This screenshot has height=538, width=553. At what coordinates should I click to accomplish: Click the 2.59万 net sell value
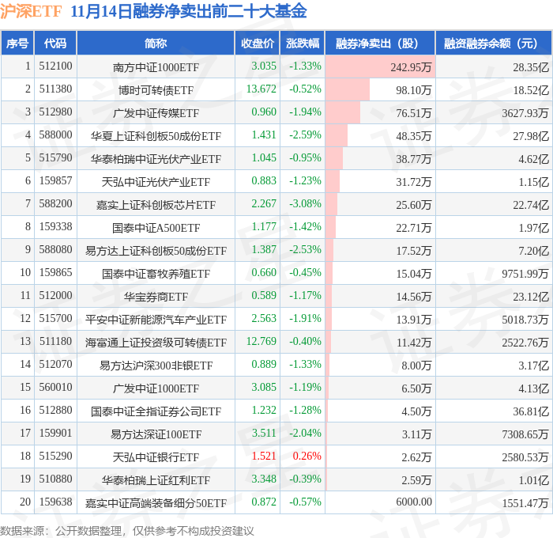coord(416,480)
